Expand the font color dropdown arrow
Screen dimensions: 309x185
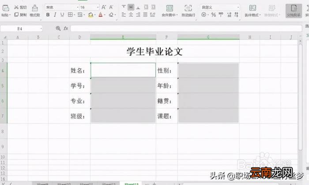point(105,15)
